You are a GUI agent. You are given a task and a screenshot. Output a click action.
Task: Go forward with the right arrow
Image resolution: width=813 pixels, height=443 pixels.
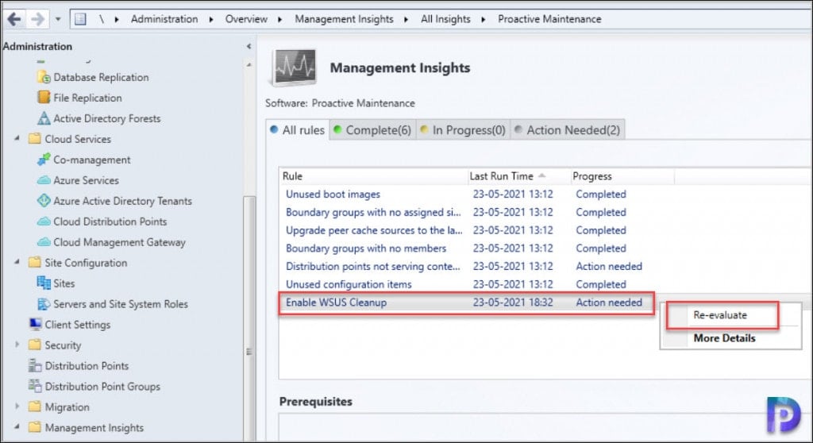[37, 19]
